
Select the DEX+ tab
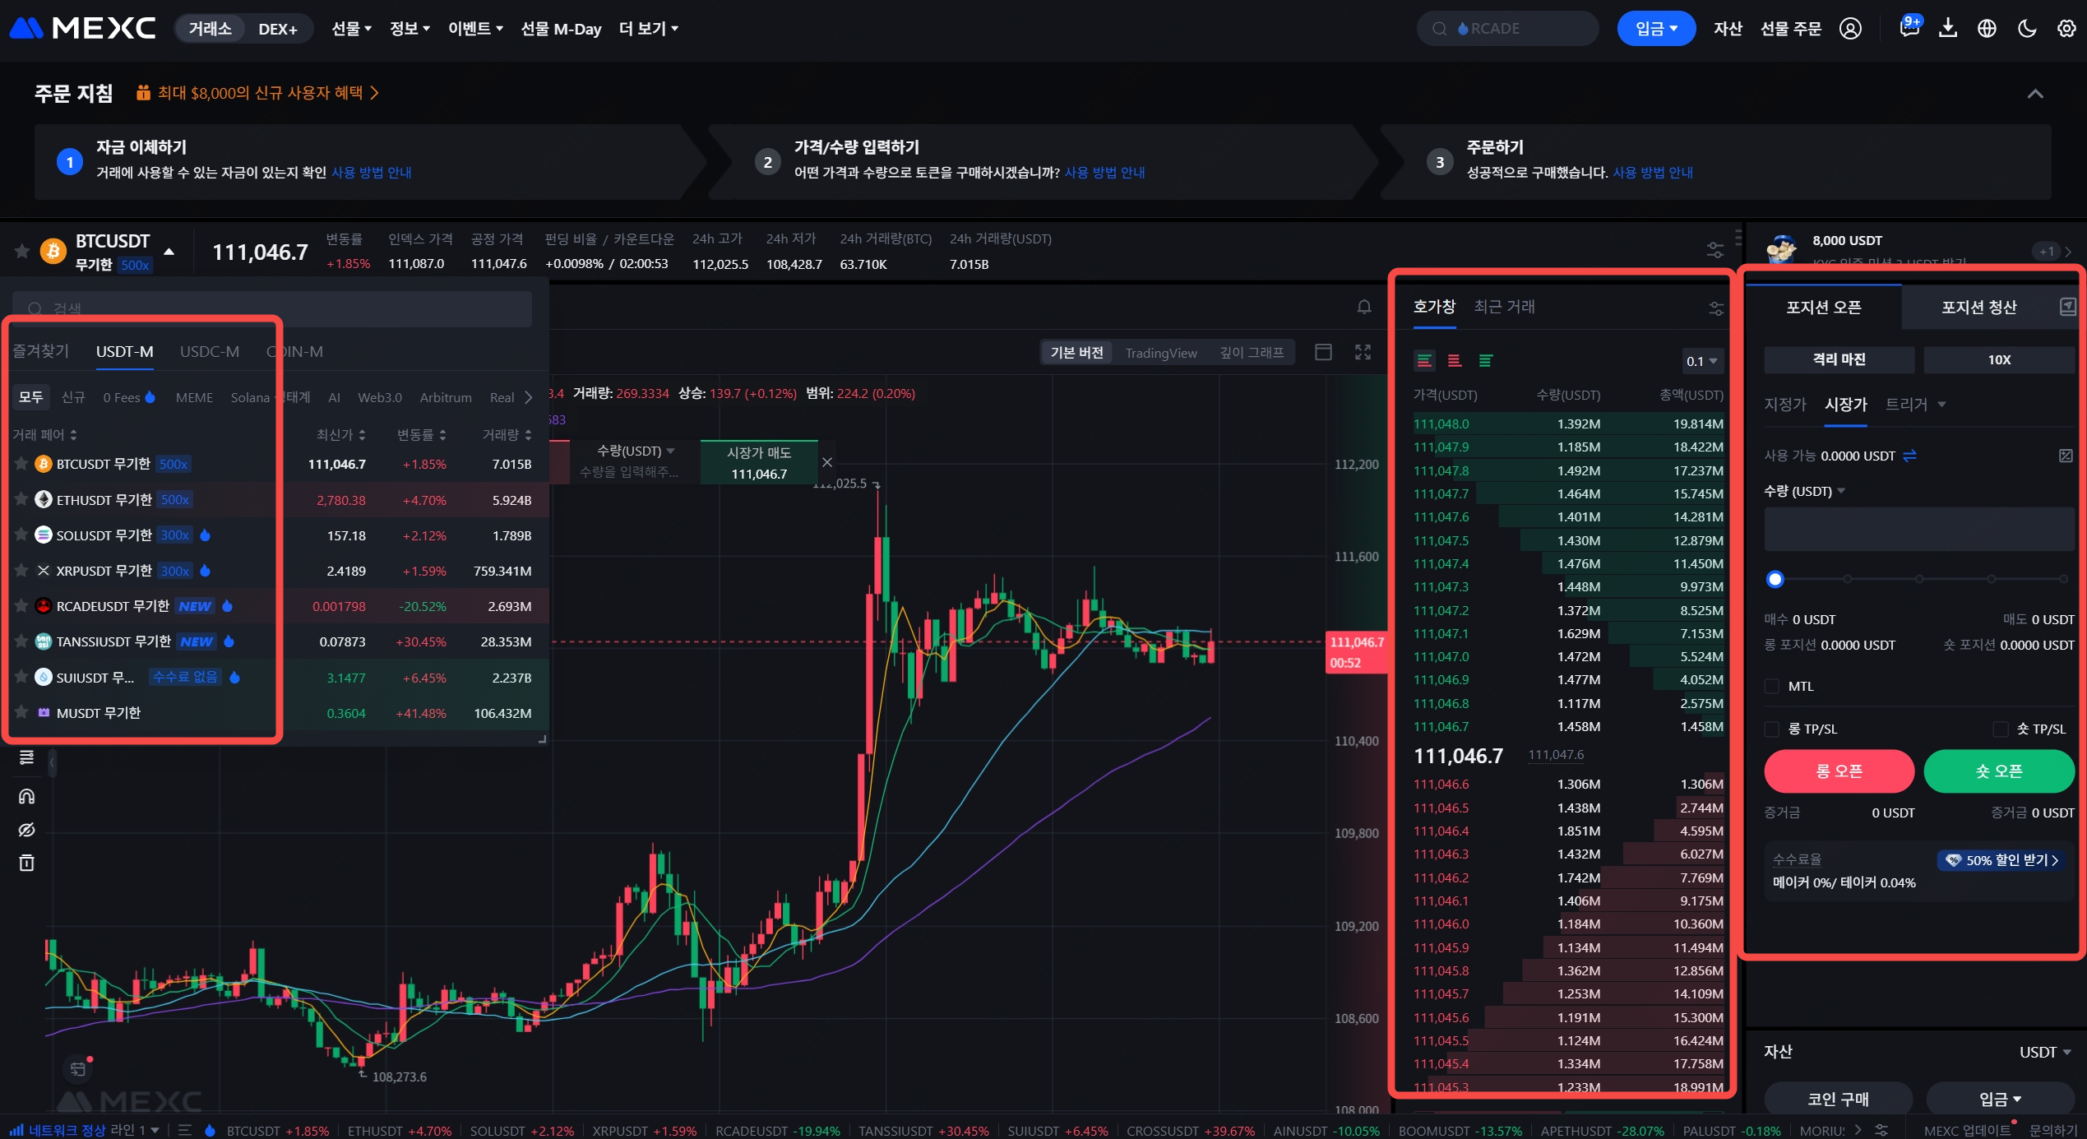tap(278, 29)
